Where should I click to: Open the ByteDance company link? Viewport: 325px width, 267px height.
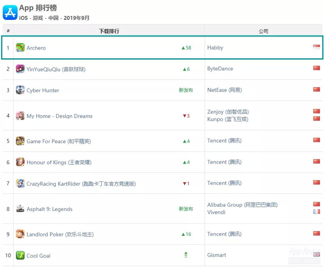[220, 69]
